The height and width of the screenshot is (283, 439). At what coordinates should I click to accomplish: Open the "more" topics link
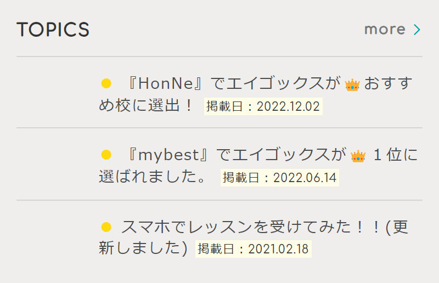(x=385, y=29)
